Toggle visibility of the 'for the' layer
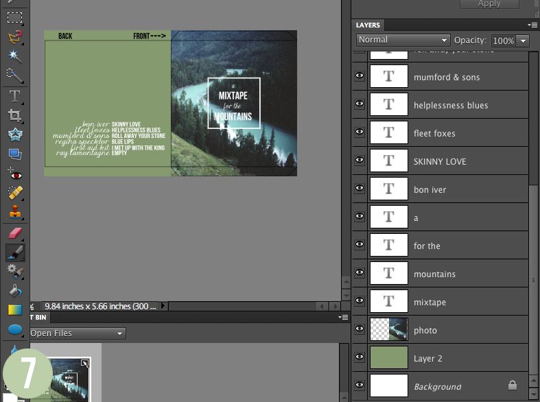 click(360, 244)
